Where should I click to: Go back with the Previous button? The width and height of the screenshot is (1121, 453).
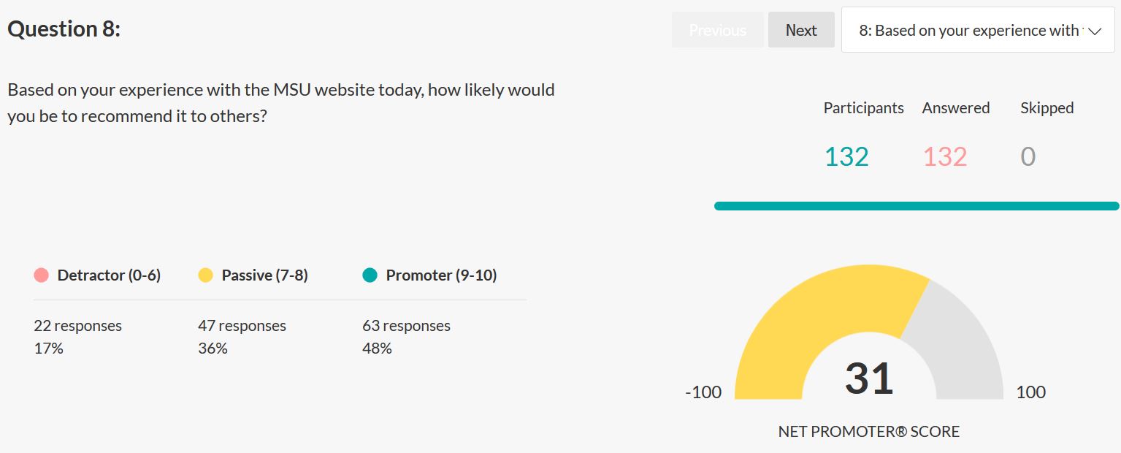(x=717, y=30)
